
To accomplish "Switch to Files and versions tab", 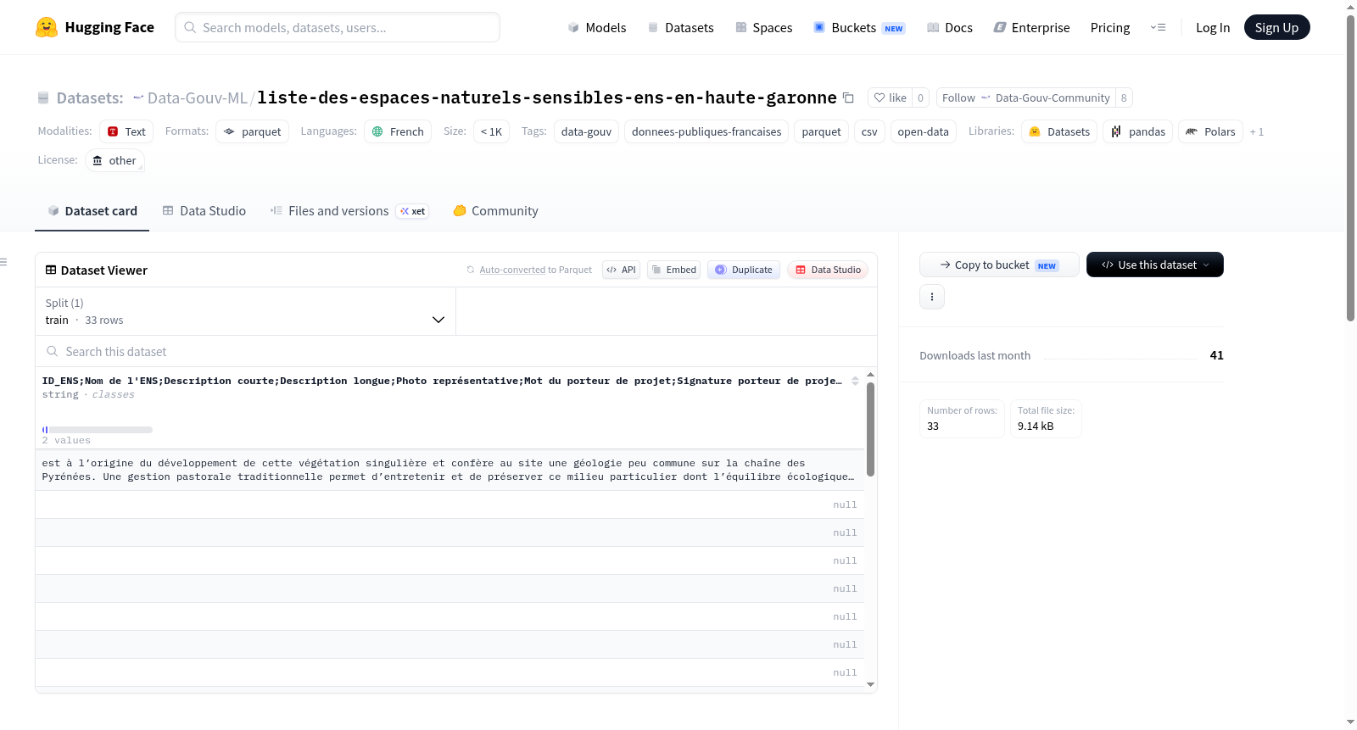I will click(x=349, y=210).
